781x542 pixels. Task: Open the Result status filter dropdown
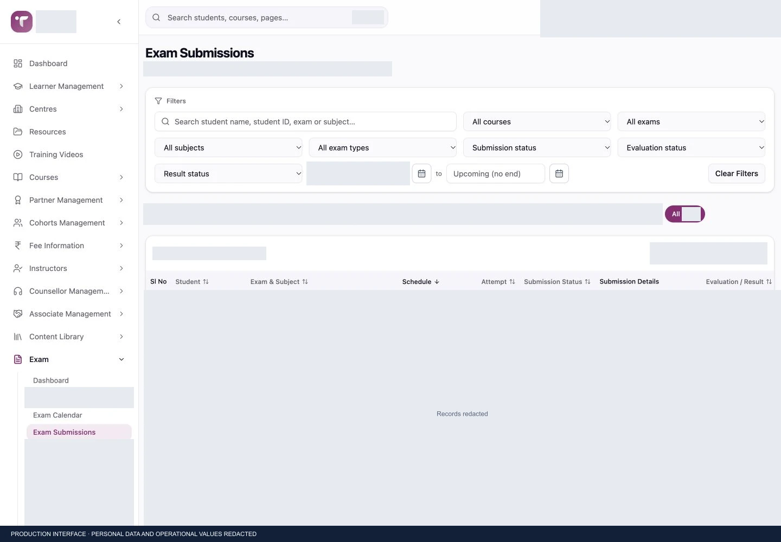(228, 174)
